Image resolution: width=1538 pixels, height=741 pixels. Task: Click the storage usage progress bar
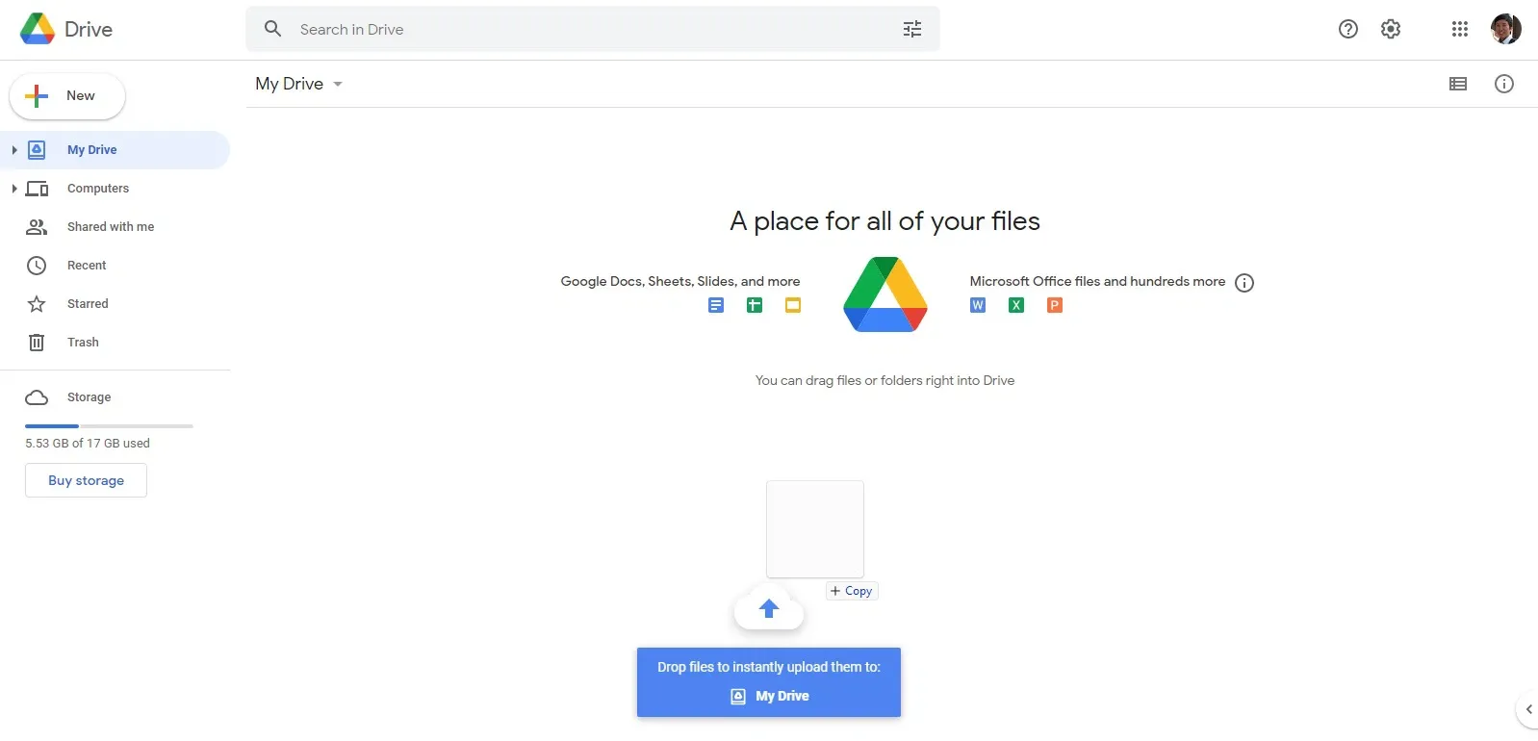(x=109, y=425)
